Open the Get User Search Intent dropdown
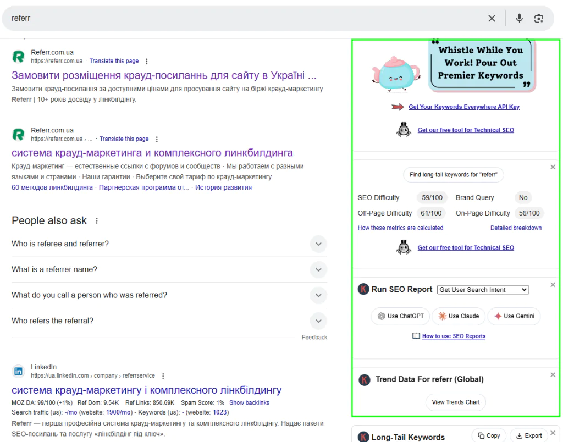This screenshot has height=442, width=563. tap(483, 290)
